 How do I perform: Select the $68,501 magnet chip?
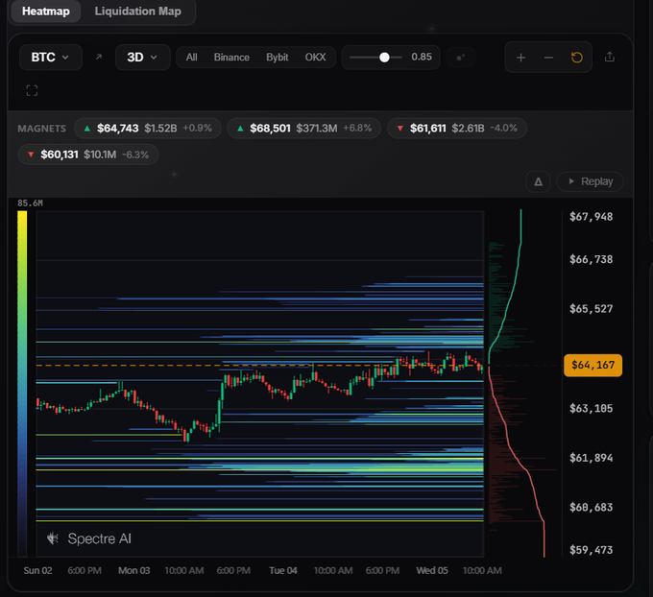pos(304,128)
